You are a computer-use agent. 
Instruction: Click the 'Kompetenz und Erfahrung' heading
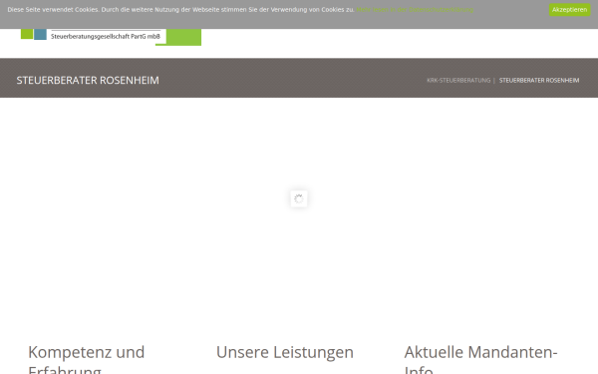86,359
